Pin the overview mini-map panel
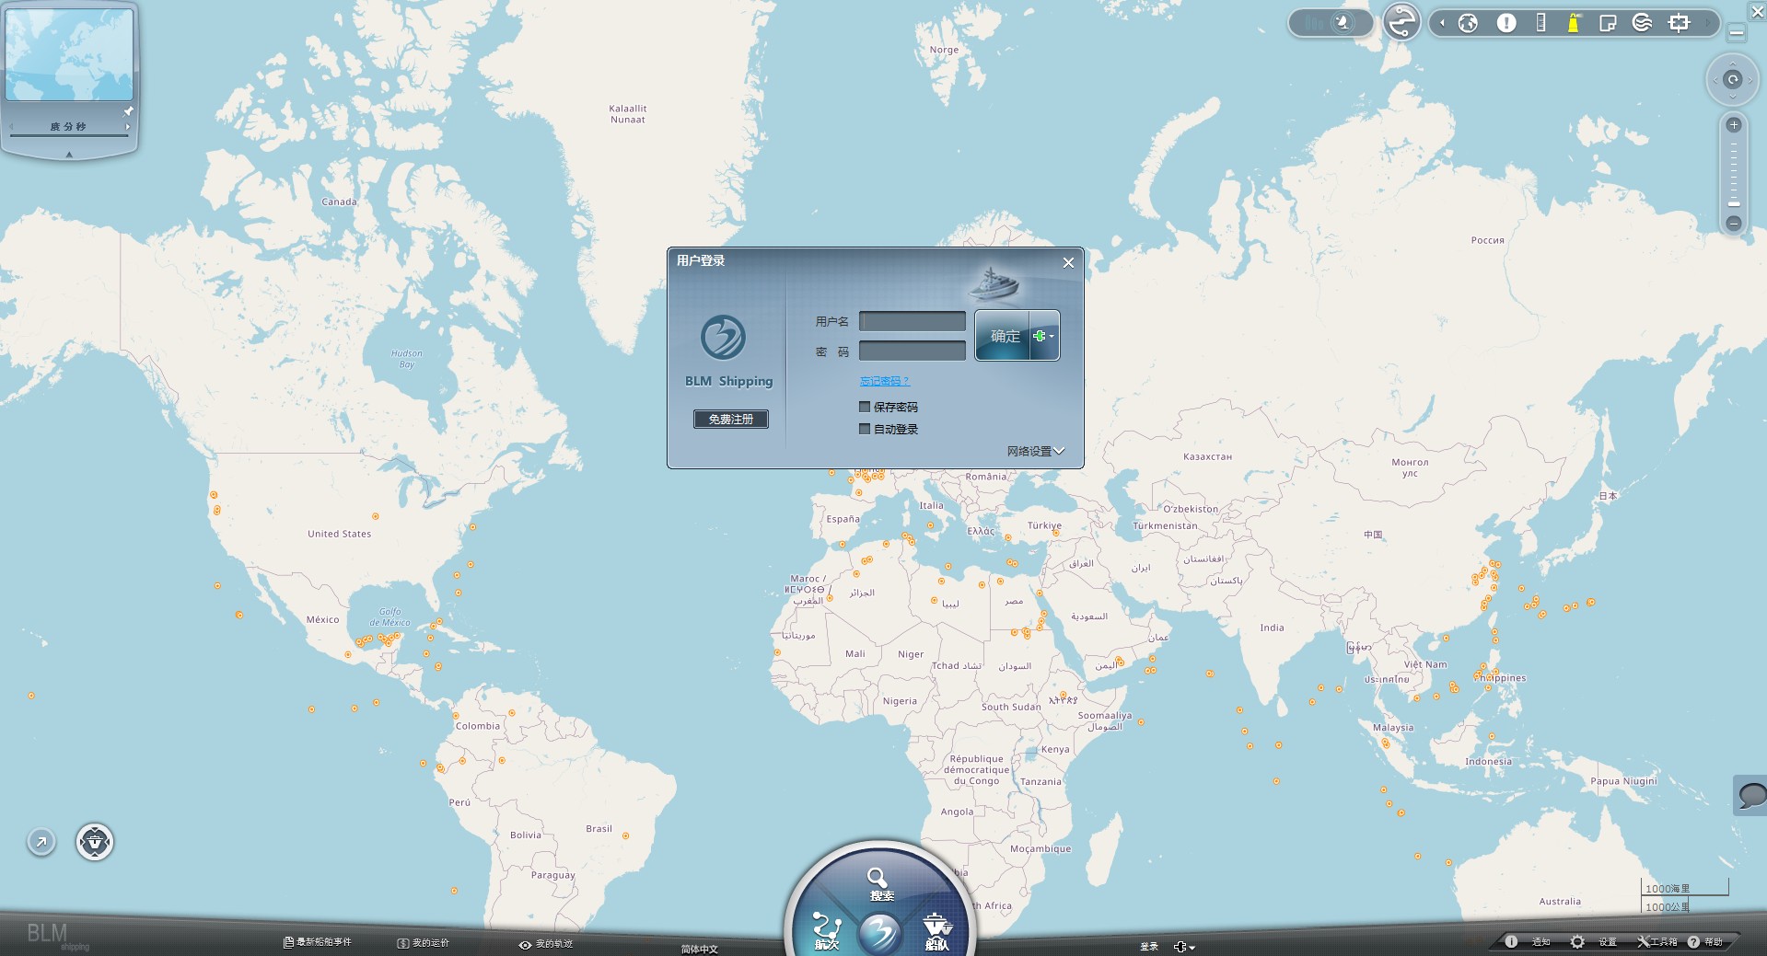Viewport: 1767px width, 956px height. click(128, 111)
